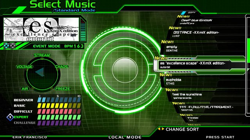Image resolution: width=250 pixels, height=140 pixels.
Task: Select FFF -FLAW/FIVE/FRAGMENT- song
Action: point(206,107)
